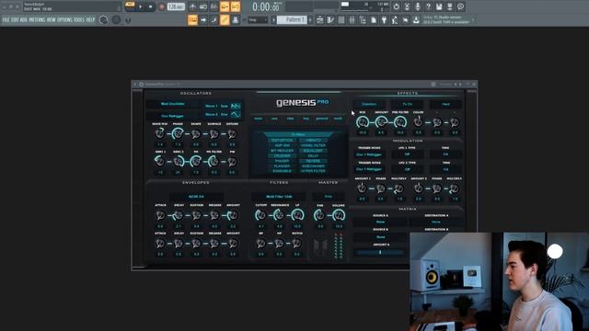Click the FL Studio update available notification
This screenshot has height=331, width=589.
(x=446, y=20)
